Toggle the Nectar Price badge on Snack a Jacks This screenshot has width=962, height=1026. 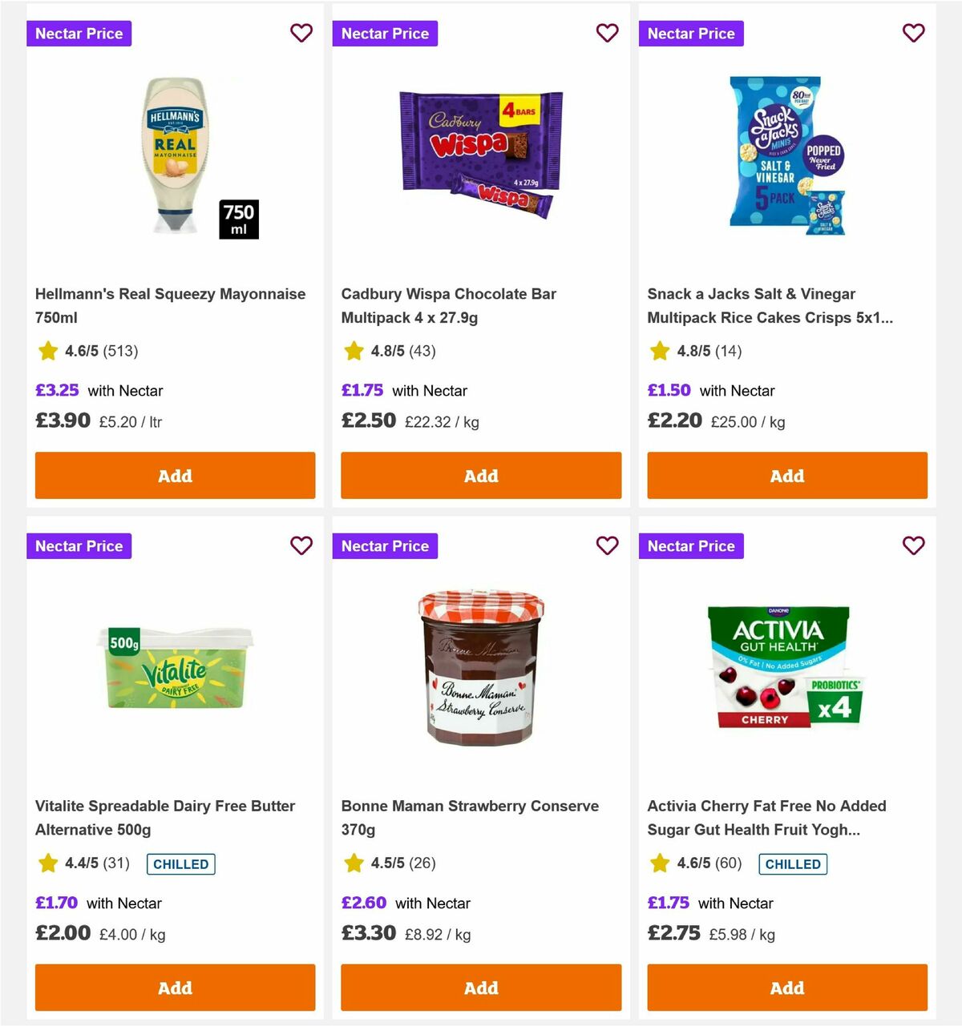[x=691, y=33]
